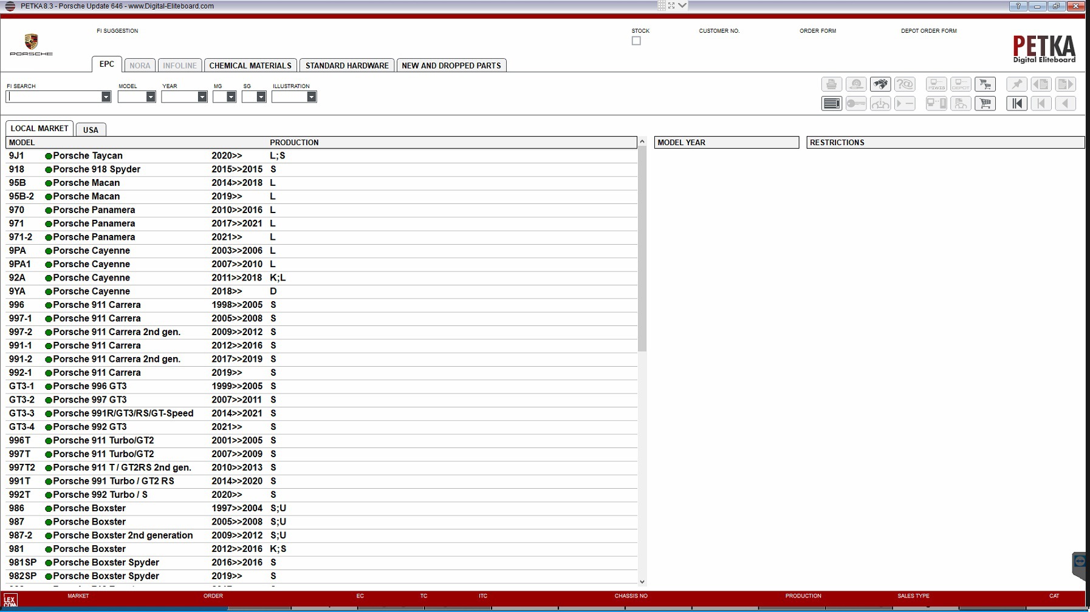Click the fullscreen arrows icon in the title bar
This screenshot has height=612, width=1090.
(671, 5)
